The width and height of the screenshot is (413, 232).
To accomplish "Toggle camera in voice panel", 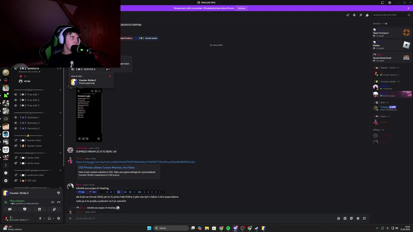I will tap(10, 209).
